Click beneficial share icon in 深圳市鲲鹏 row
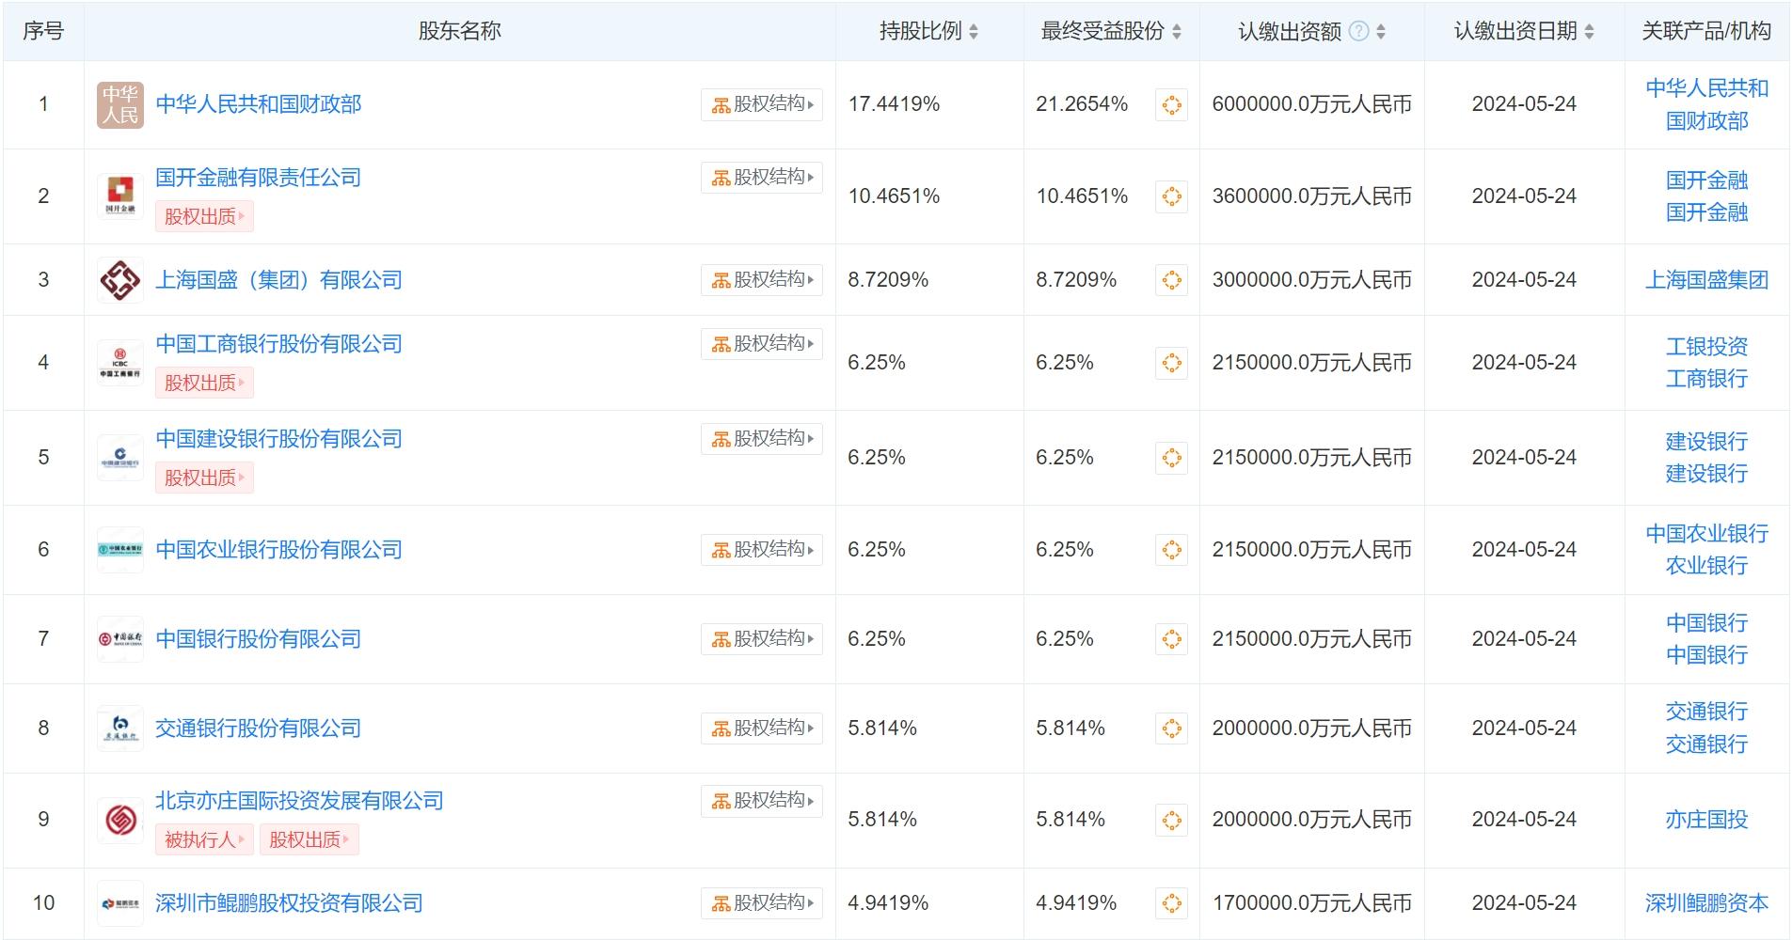The width and height of the screenshot is (1792, 940). pos(1171,903)
